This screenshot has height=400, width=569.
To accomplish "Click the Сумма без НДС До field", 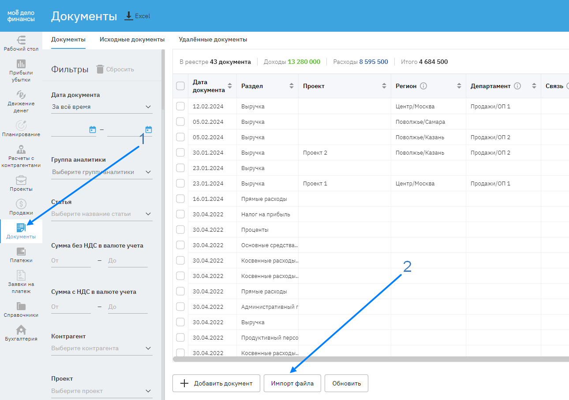I will click(x=128, y=260).
